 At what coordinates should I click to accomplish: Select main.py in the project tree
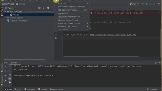tap(15, 15)
